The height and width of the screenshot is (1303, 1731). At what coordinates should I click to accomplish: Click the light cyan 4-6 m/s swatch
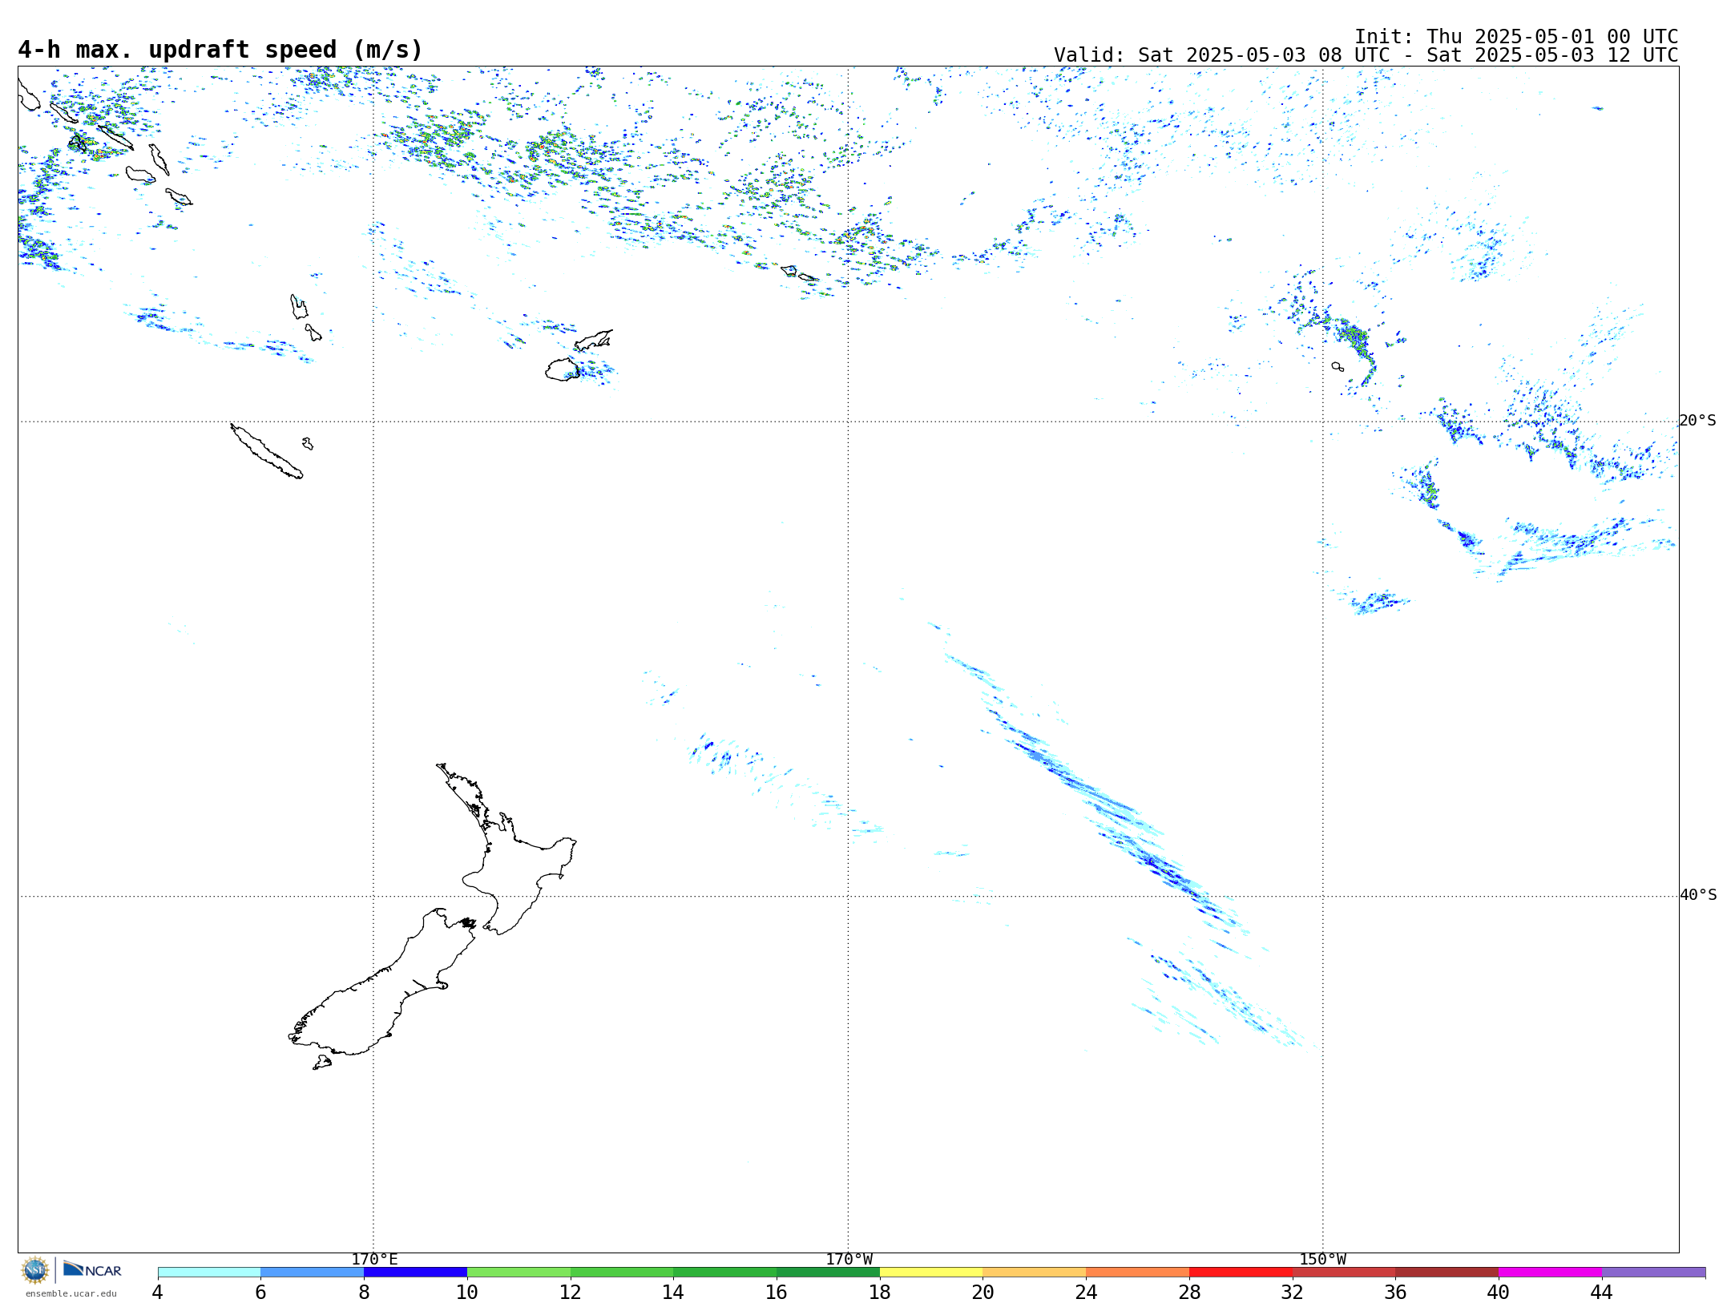[209, 1273]
